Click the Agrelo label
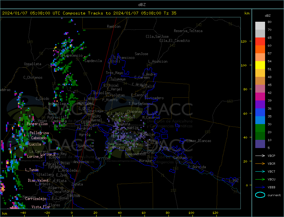284x217 pixels. (x=85, y=135)
